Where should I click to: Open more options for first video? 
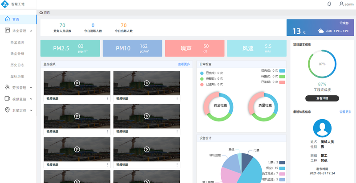tap(107, 99)
